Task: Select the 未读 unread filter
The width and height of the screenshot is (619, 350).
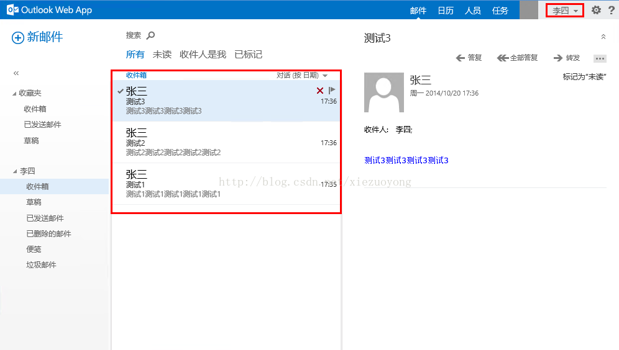Action: (x=162, y=55)
